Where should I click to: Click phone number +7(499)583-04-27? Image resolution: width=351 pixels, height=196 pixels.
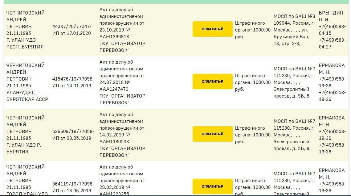332,43
